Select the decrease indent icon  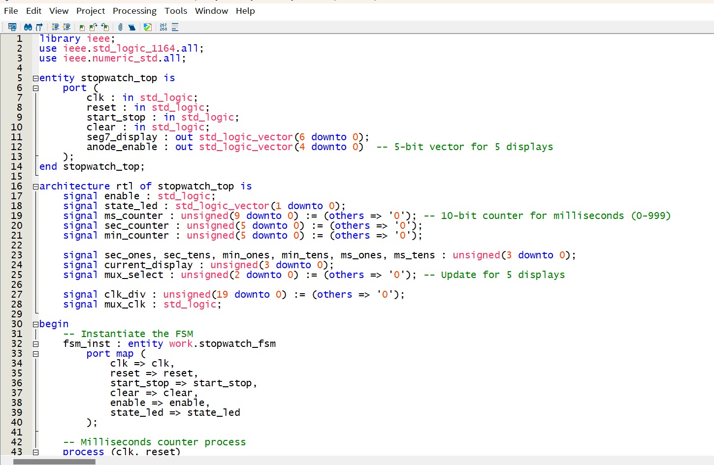[67, 27]
